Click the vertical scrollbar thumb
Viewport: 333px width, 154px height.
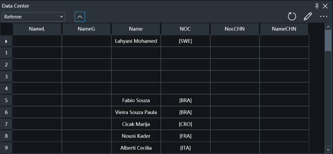(x=328, y=40)
